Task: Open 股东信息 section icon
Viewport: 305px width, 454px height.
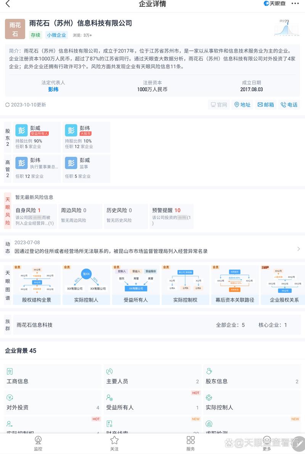Action: pyautogui.click(x=209, y=371)
